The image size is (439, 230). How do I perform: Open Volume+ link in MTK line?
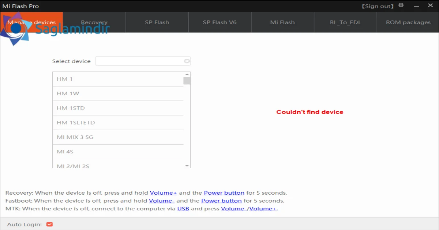[x=263, y=209]
